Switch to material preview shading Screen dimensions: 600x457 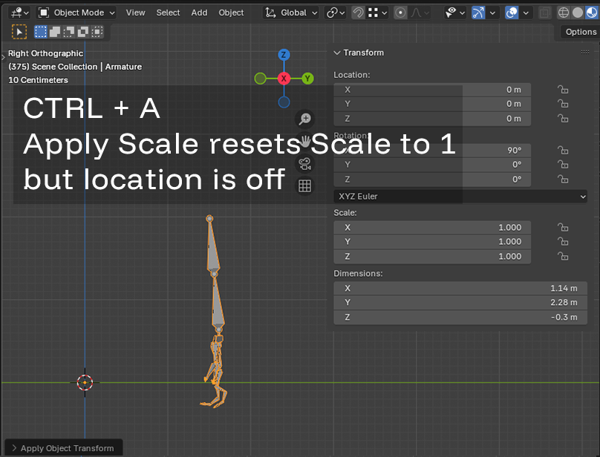tap(592, 13)
